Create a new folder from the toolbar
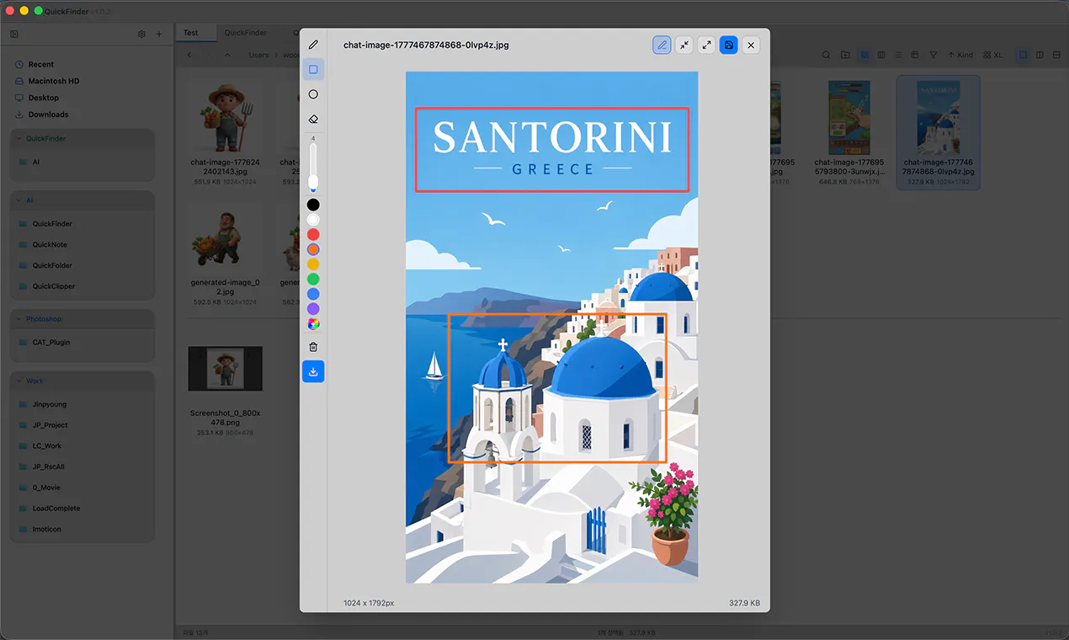Image resolution: width=1069 pixels, height=640 pixels. click(846, 55)
